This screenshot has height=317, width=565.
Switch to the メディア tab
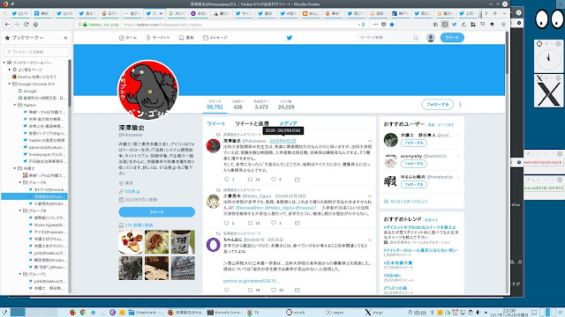[x=288, y=123]
